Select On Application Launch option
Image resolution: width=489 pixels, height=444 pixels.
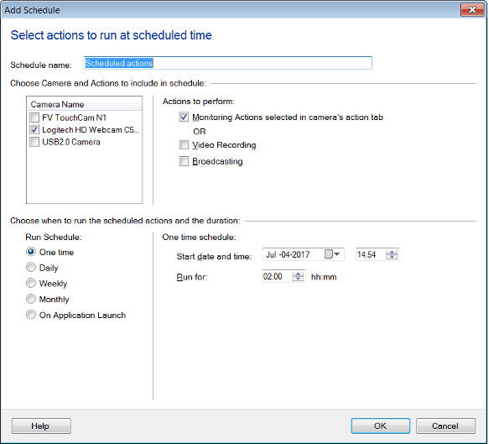click(x=31, y=315)
